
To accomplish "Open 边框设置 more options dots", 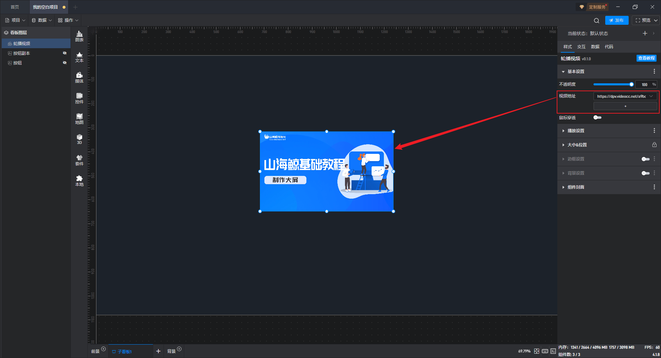I will 654,159.
